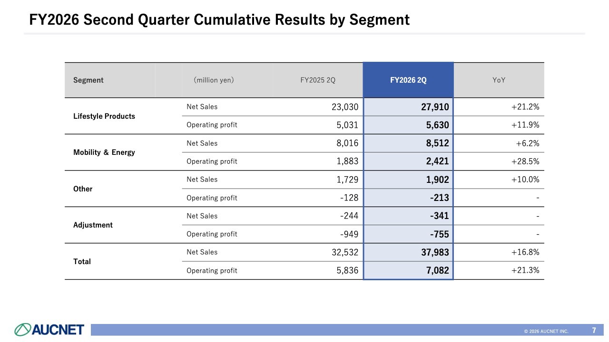Select the Adjustment segment label
Image resolution: width=609 pixels, height=342 pixels.
pyautogui.click(x=93, y=225)
